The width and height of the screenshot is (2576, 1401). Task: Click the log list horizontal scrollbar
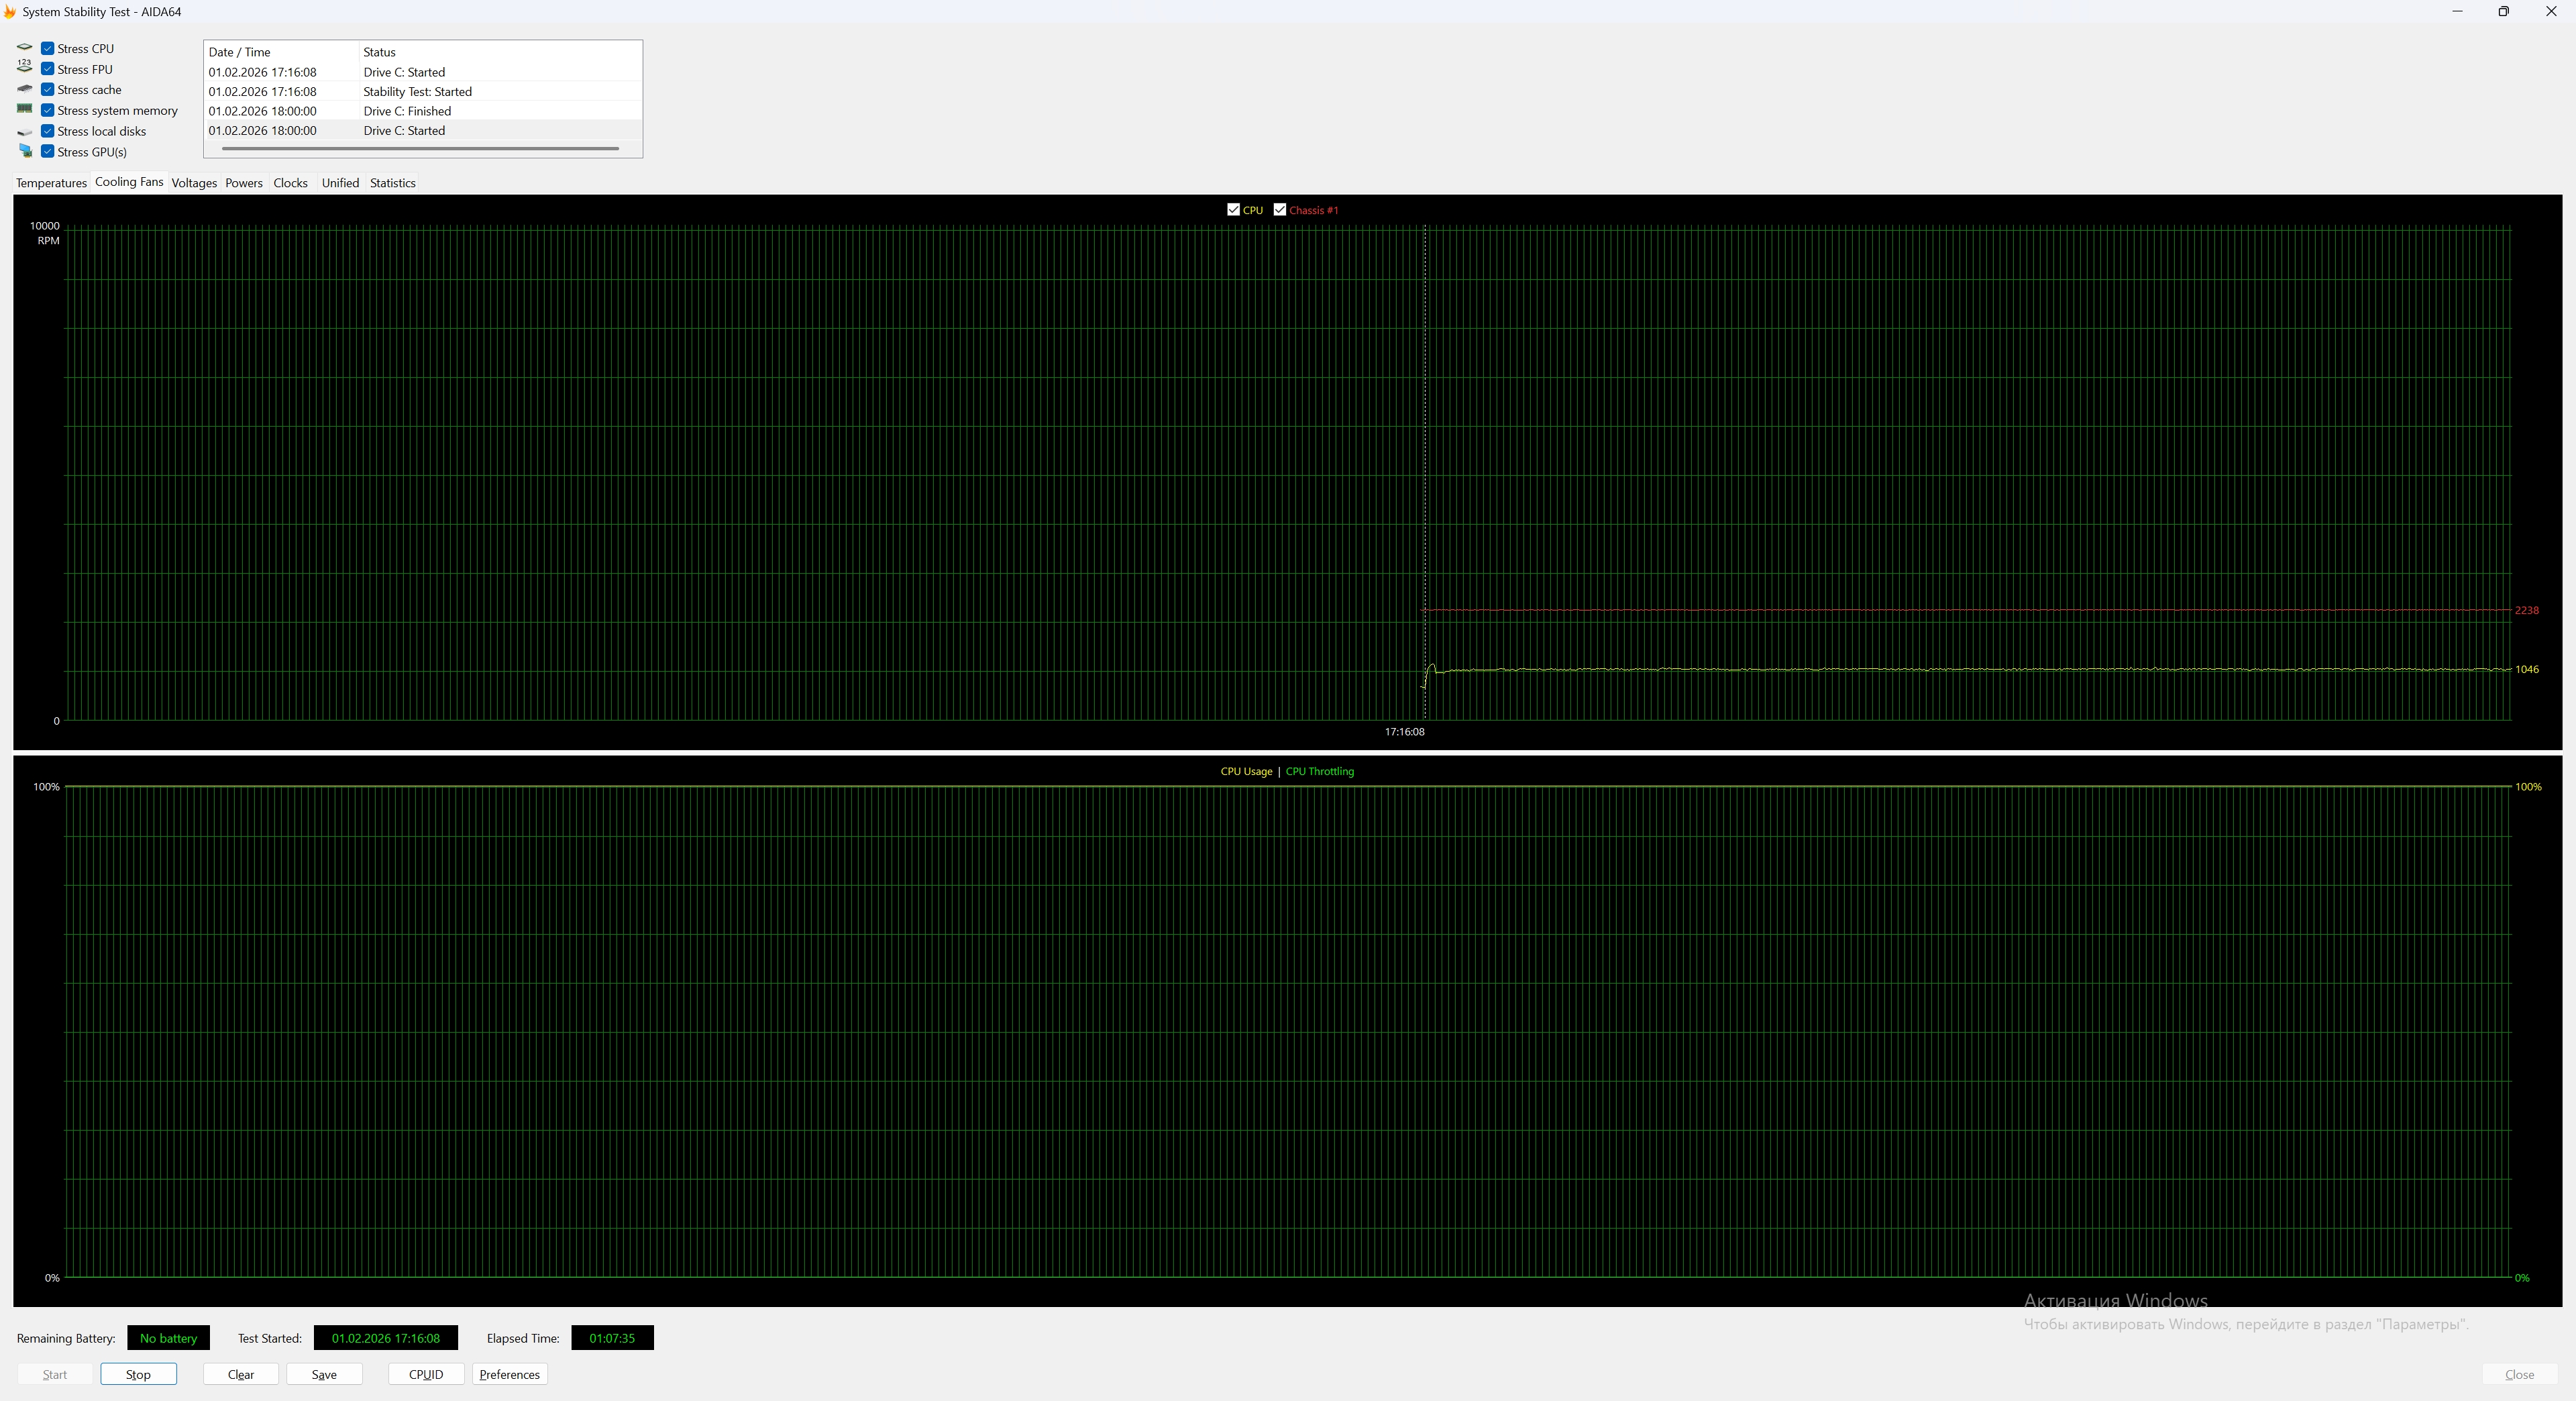[420, 149]
